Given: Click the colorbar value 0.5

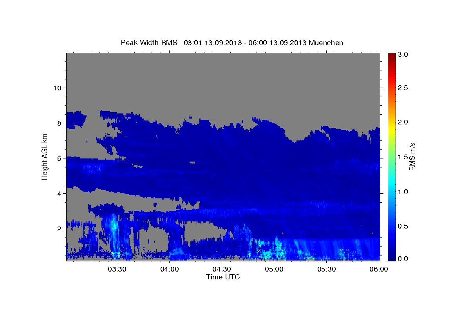Looking at the screenshot, I should (403, 226).
